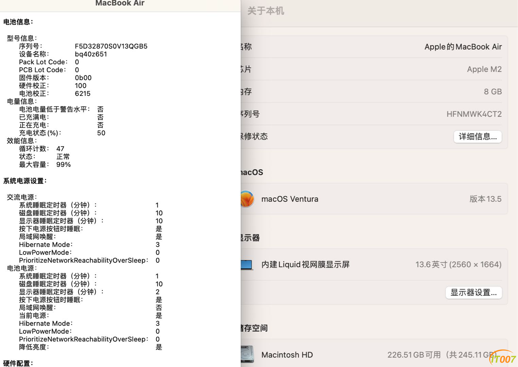Viewport: 518px width, 367px height.
Task: Click the 电量信息 subsection label
Action: [22, 101]
